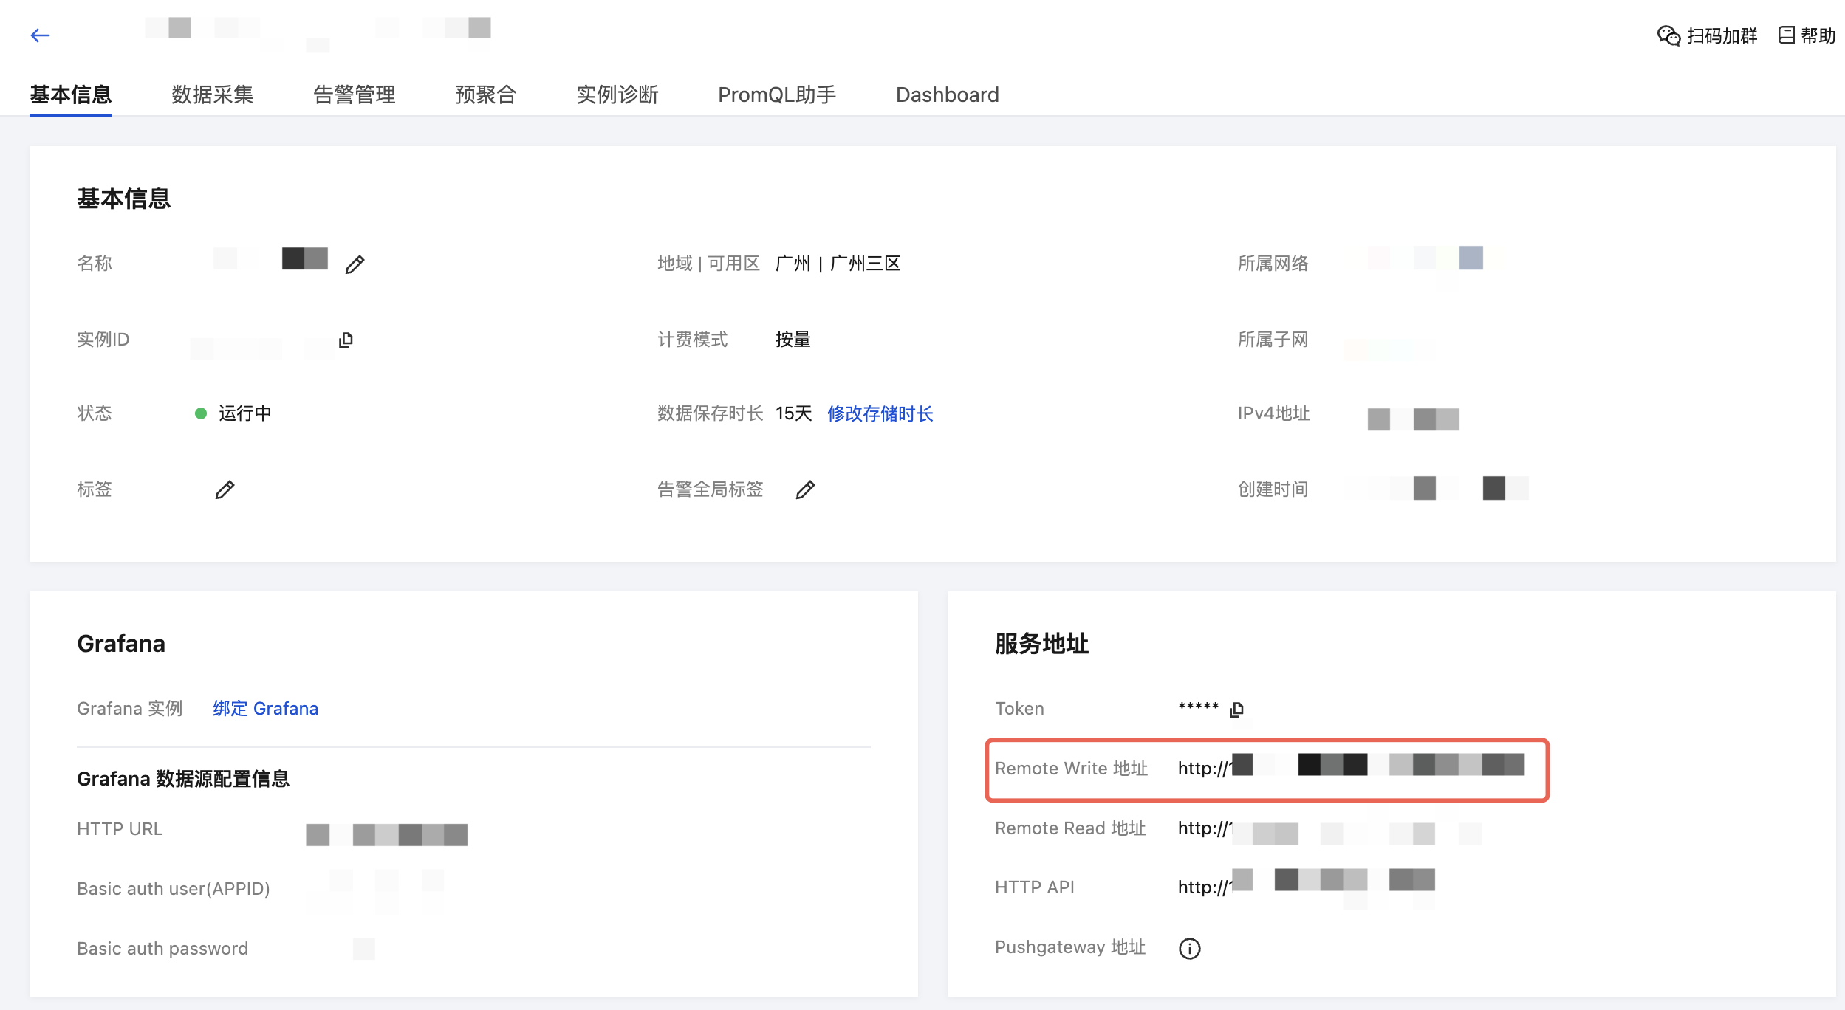Image resolution: width=1845 pixels, height=1010 pixels.
Task: Click the 修改存储时长 link
Action: click(880, 413)
